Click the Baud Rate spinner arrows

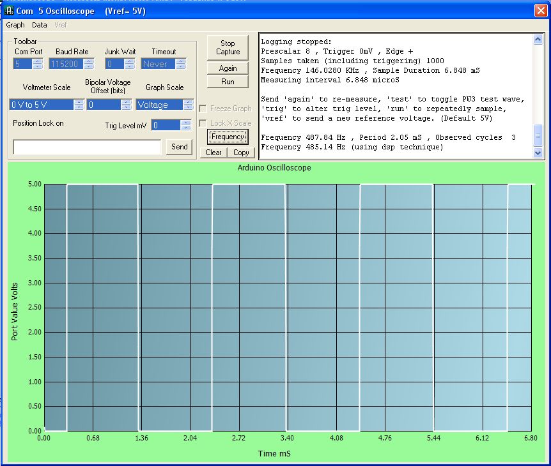tap(89, 64)
